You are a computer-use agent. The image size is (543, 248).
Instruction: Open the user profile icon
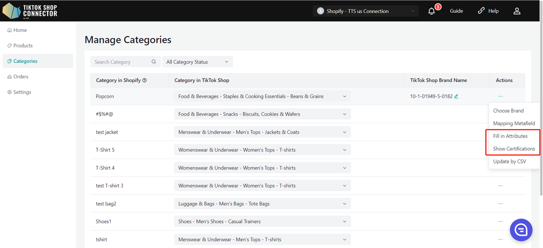coord(517,11)
